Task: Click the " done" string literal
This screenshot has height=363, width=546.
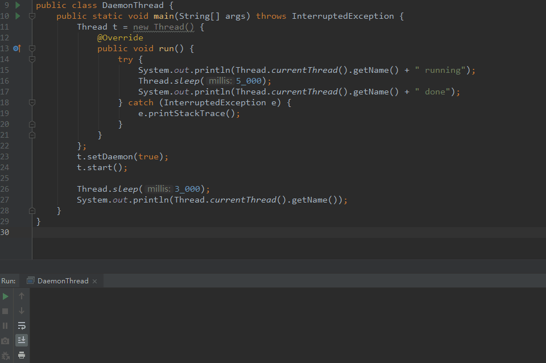Action: point(432,92)
